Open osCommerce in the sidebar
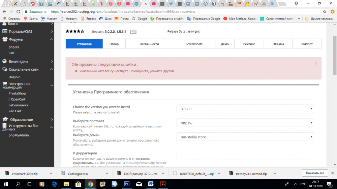 [19, 105]
